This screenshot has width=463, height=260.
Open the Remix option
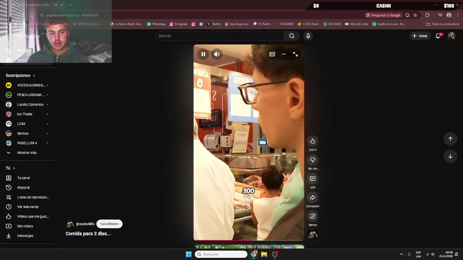coord(313,216)
